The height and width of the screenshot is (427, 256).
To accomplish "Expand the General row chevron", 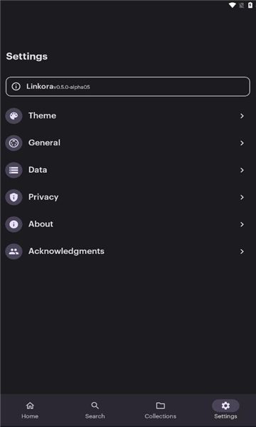I will click(242, 143).
